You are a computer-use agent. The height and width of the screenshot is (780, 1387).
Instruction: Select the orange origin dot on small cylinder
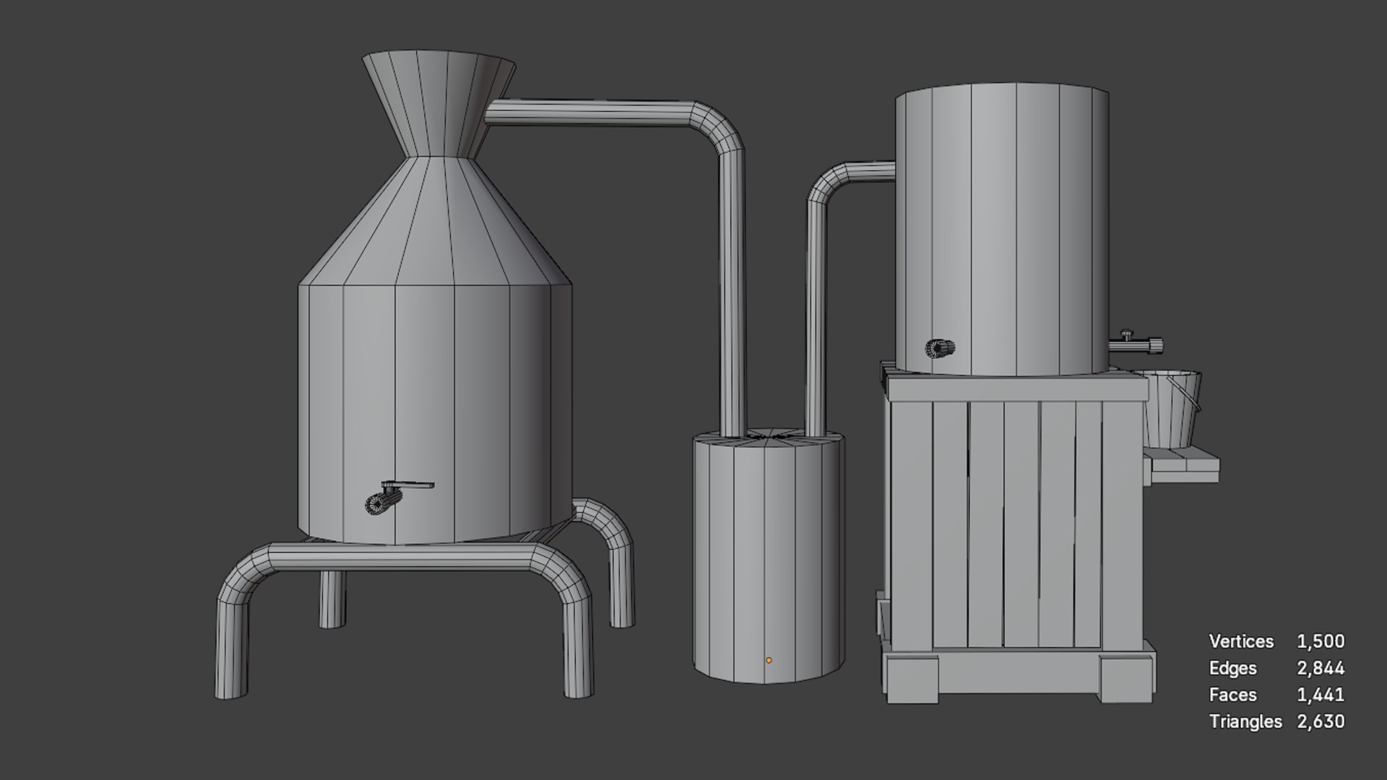pyautogui.click(x=769, y=660)
